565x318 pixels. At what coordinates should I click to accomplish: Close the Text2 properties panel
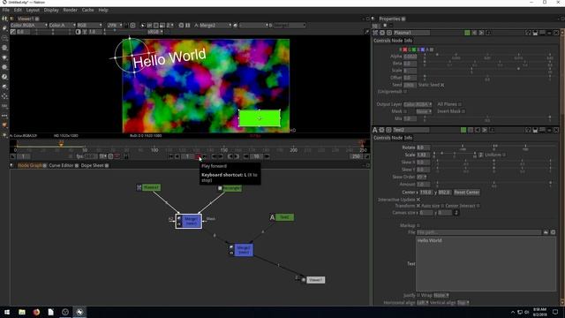coord(556,130)
